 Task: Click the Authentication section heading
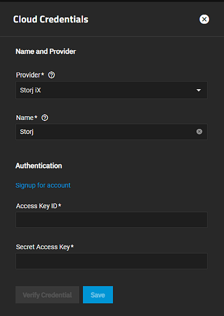39,166
